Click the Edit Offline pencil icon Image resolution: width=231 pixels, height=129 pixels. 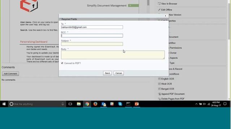[159, 10]
